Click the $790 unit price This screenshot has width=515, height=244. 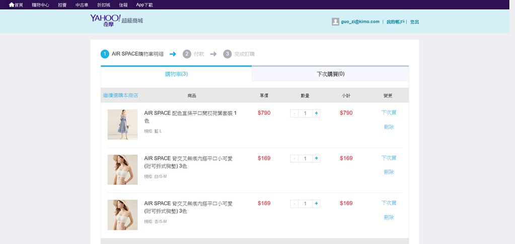(x=264, y=113)
